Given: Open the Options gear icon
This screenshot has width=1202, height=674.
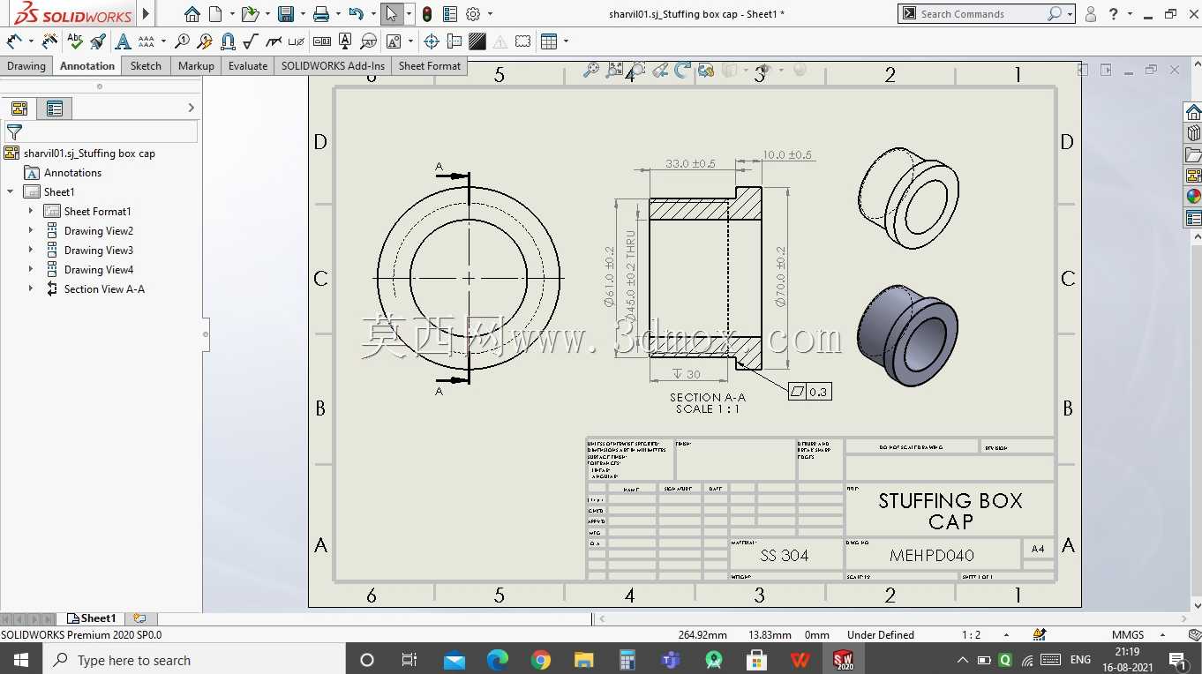Looking at the screenshot, I should pos(473,14).
